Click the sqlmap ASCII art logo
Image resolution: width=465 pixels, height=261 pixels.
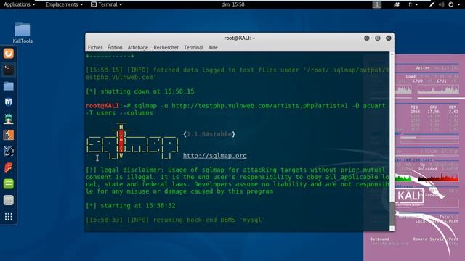(x=132, y=141)
